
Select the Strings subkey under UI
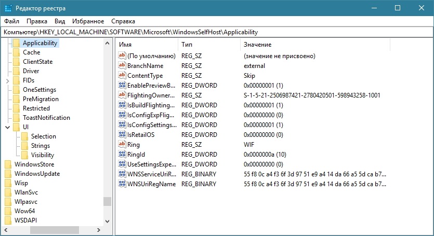[41, 146]
